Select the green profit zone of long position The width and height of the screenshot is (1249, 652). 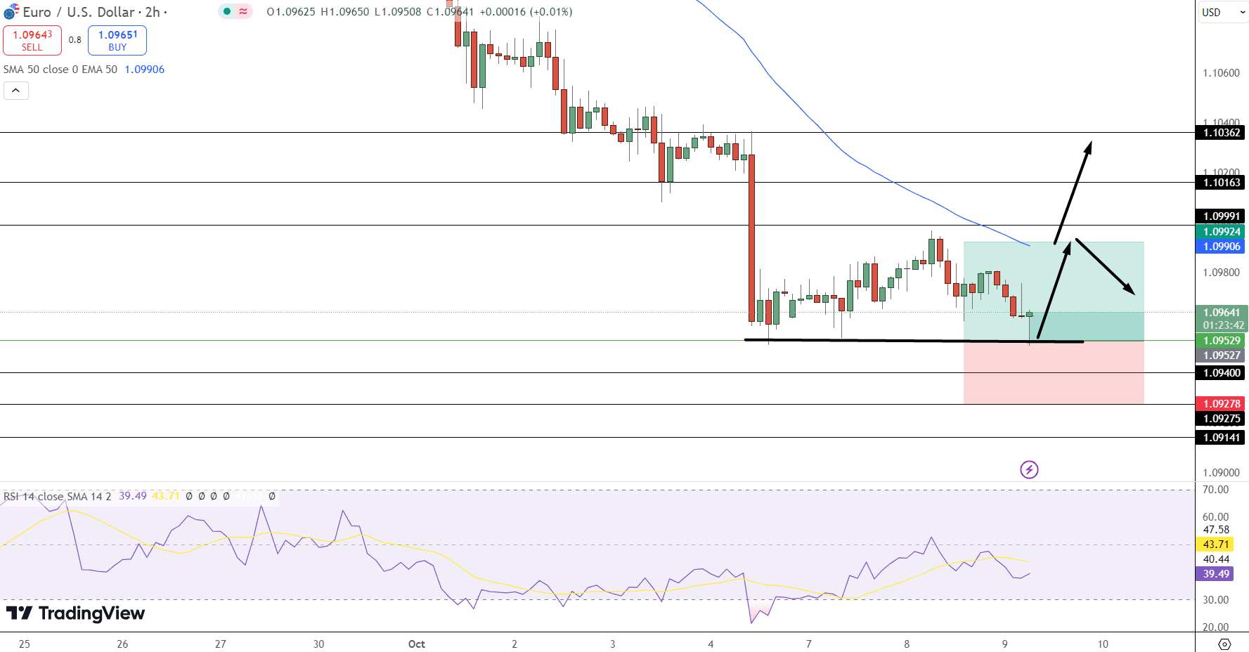tap(1054, 291)
